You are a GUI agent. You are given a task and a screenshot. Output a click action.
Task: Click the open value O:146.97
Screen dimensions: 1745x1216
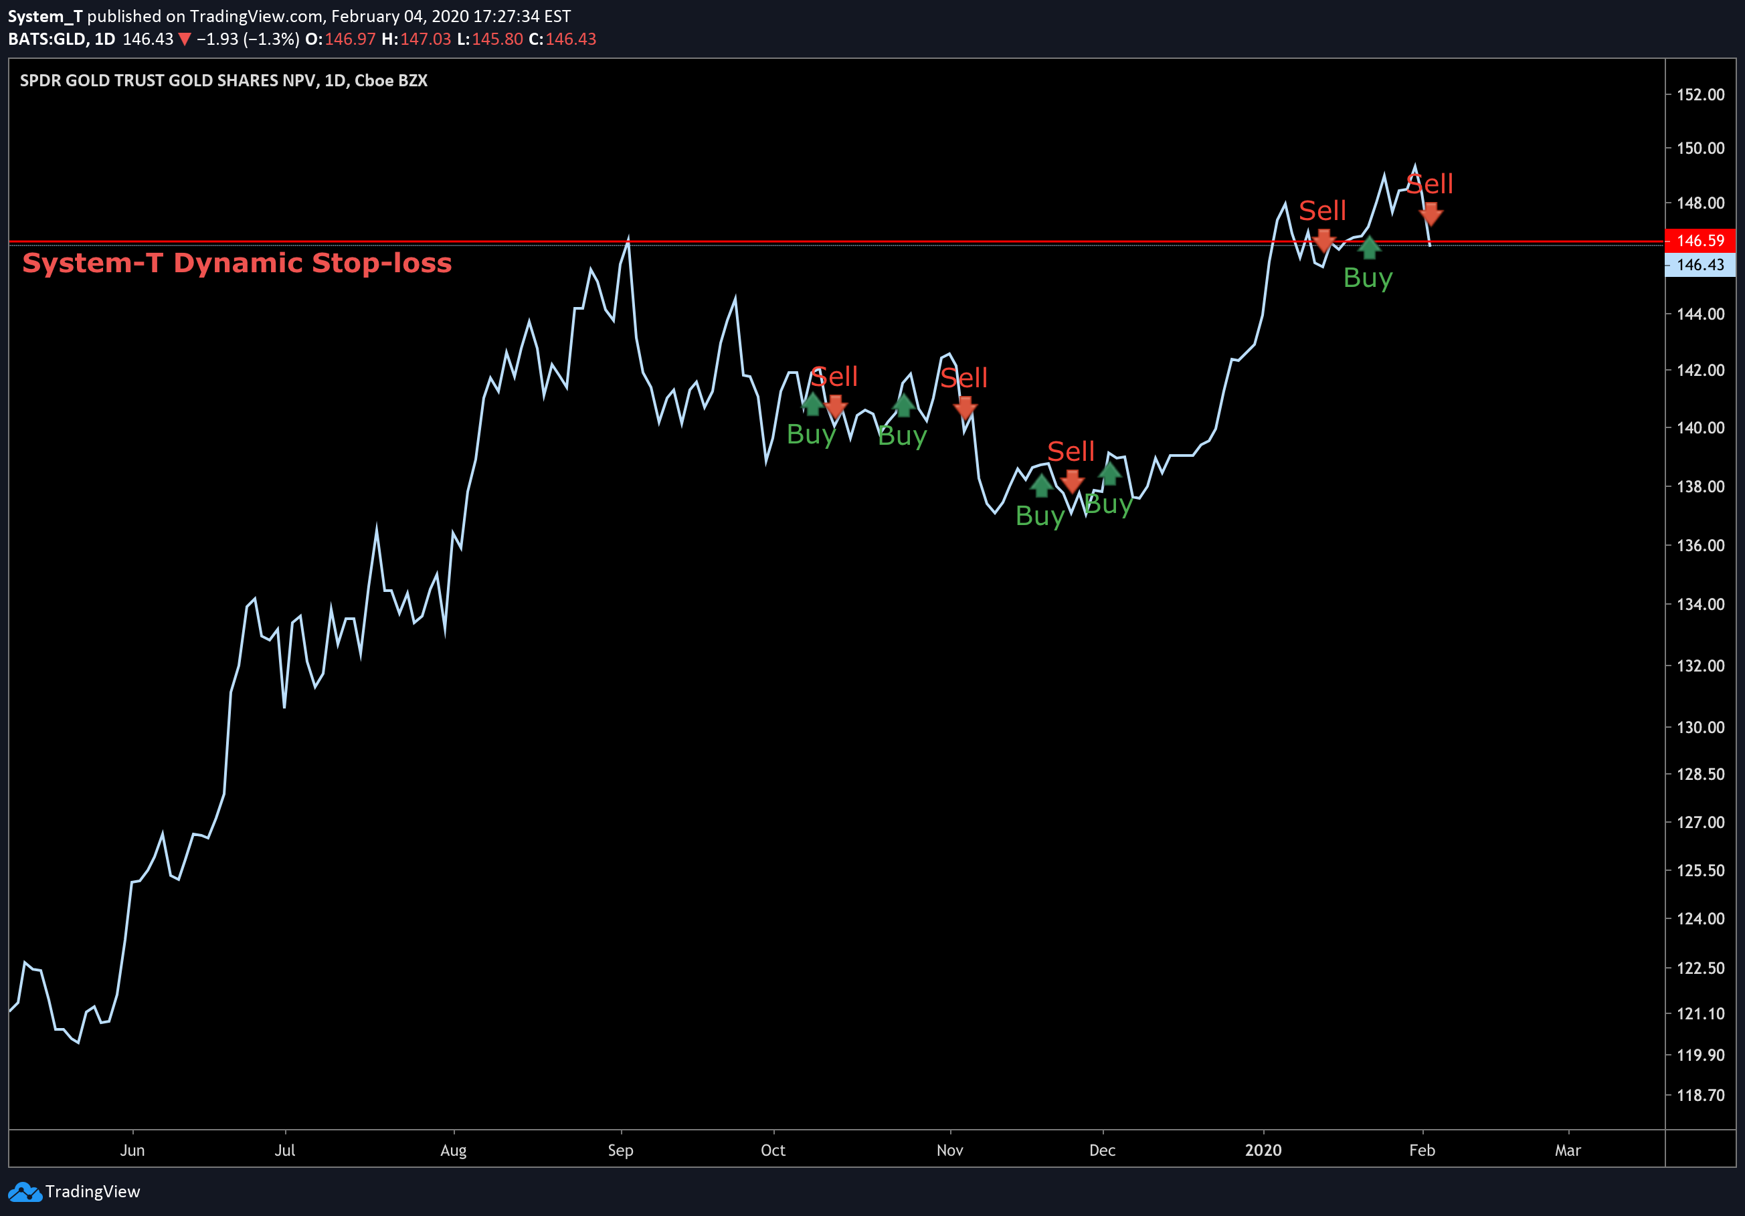click(341, 39)
